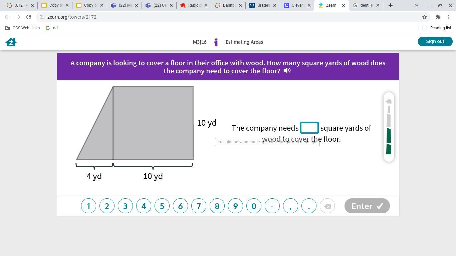The image size is (456, 256).
Task: Click the gray floor polygon diagram
Action: pos(135,123)
